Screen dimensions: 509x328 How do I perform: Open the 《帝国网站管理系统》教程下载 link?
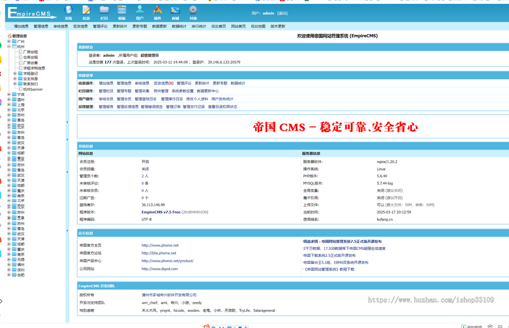tap(328, 269)
